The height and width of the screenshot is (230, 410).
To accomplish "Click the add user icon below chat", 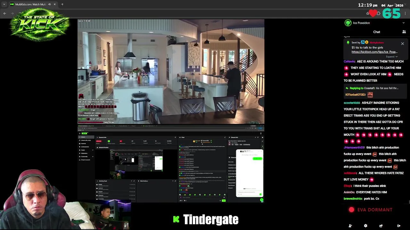I will coord(350,226).
